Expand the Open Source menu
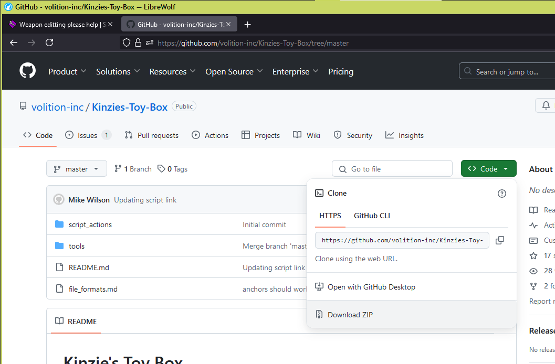The height and width of the screenshot is (364, 555). (234, 71)
